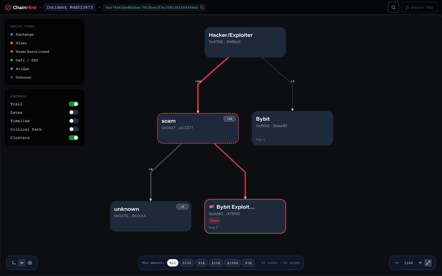
Task: Toggle the Trail switch
Action: pos(74,104)
